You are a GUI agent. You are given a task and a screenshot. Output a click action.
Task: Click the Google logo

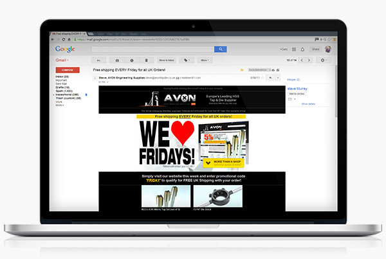(x=65, y=49)
